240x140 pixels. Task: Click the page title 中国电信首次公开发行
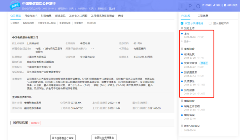[x=39, y=3]
